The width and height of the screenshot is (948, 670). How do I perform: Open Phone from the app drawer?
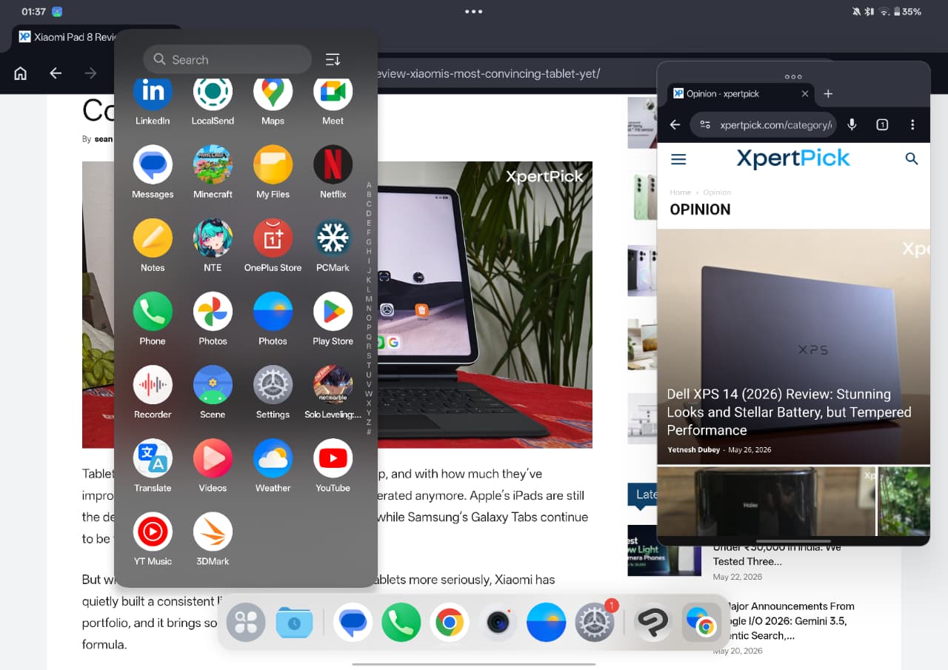153,311
